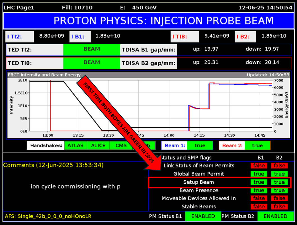
Task: Click Link Status of Beam Permits B1 false
Action: click(259, 166)
